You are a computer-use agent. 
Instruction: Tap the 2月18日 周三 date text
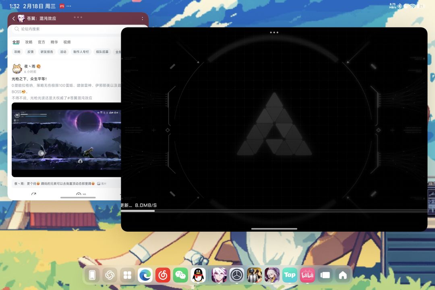[39, 6]
